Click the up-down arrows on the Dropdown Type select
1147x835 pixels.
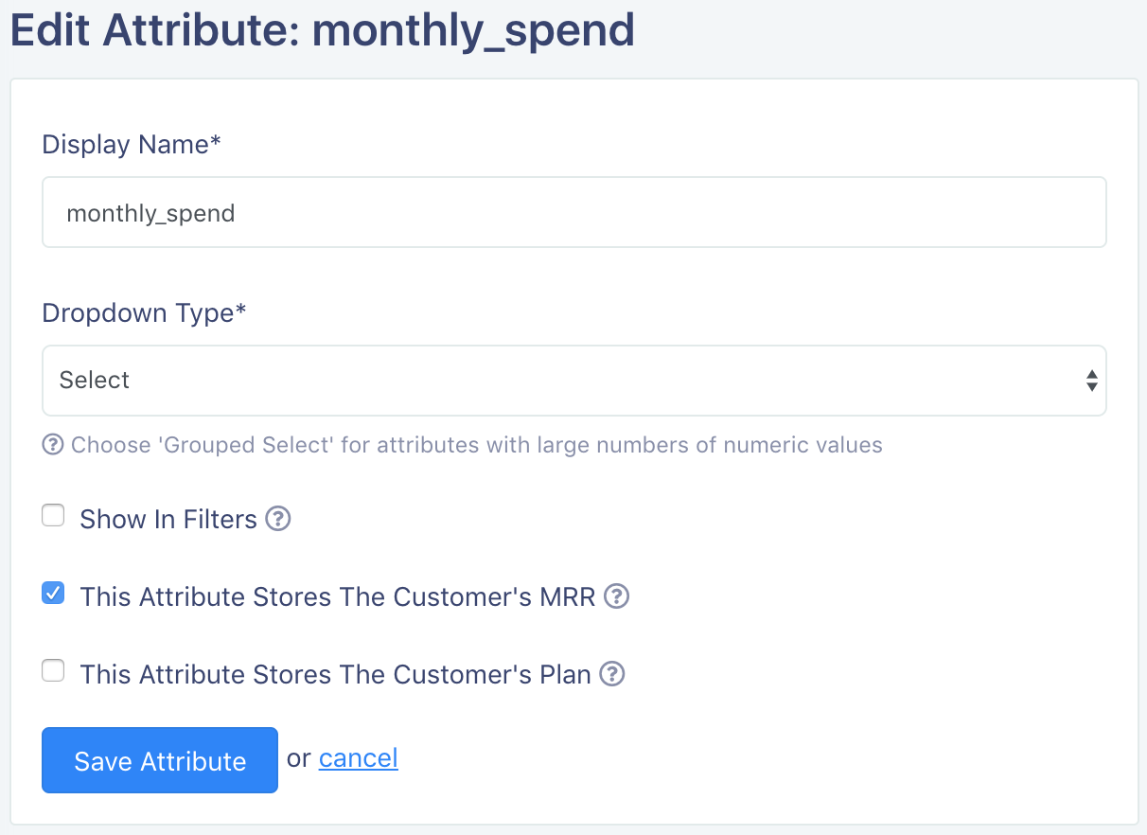coord(1092,381)
